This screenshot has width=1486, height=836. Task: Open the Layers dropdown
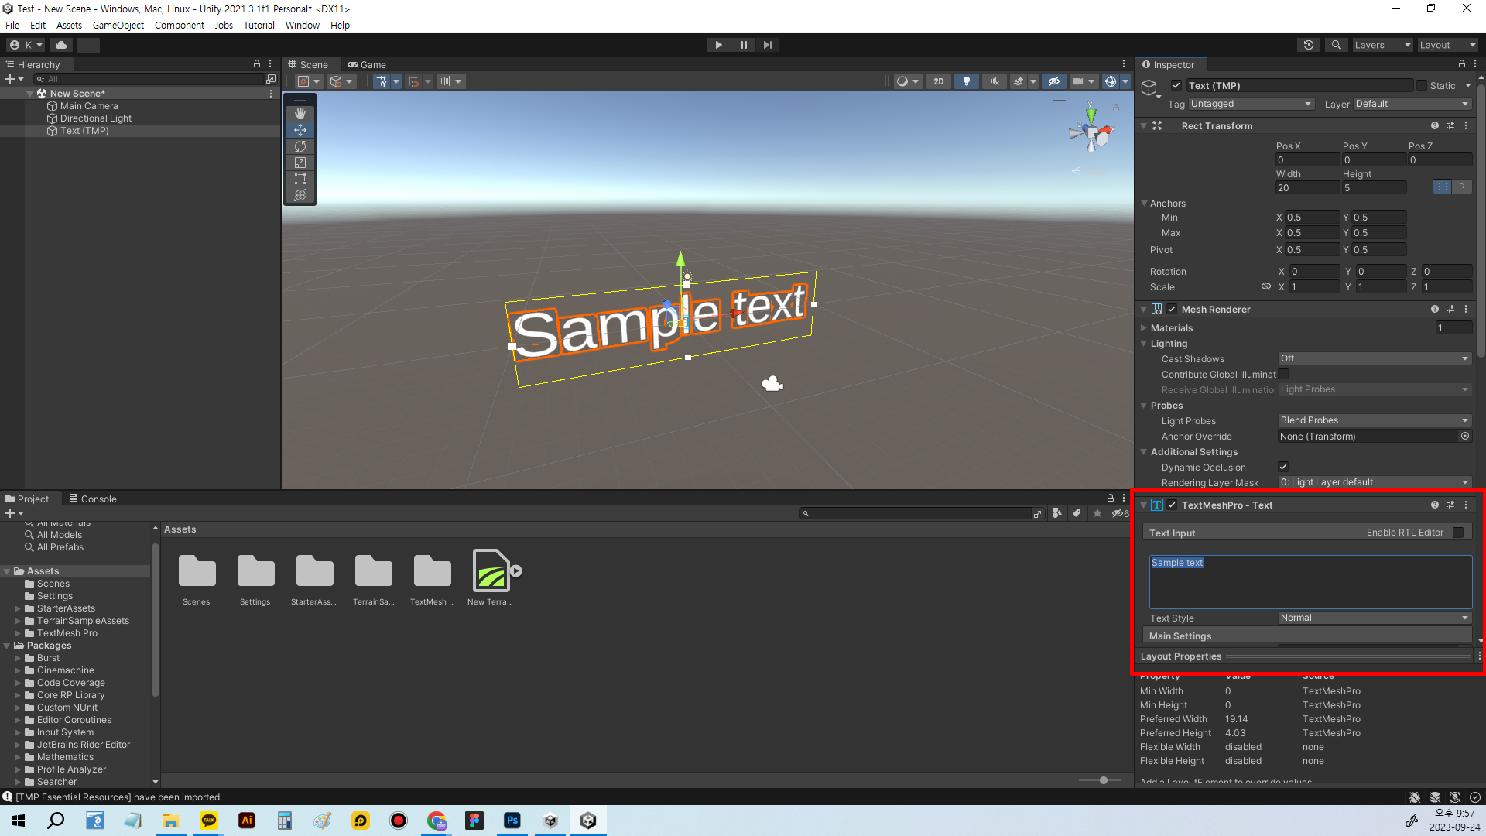pos(1382,45)
